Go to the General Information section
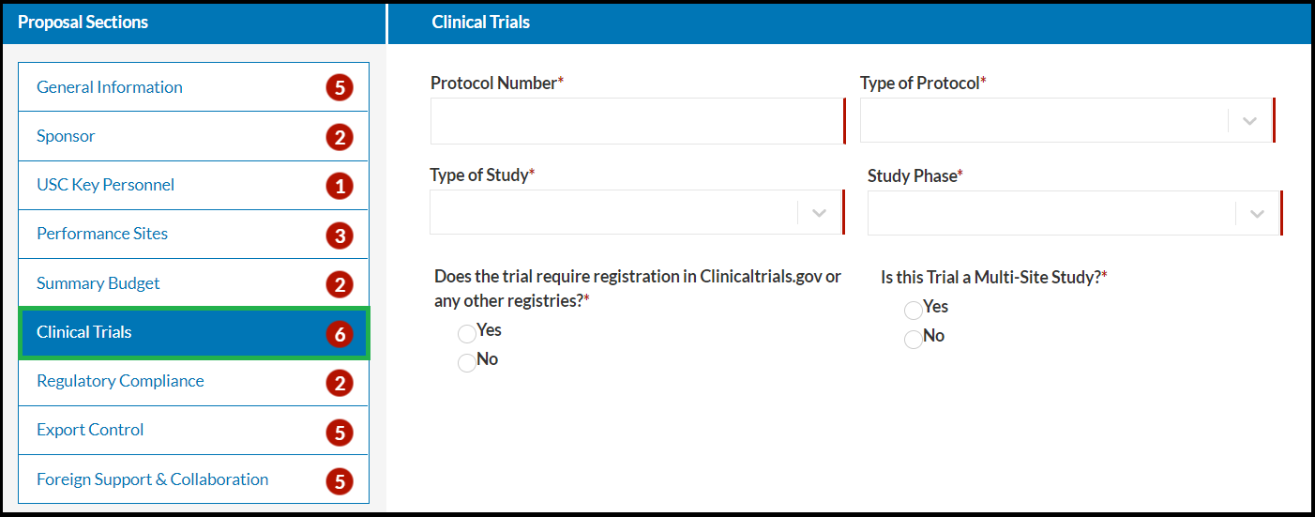 pos(110,87)
